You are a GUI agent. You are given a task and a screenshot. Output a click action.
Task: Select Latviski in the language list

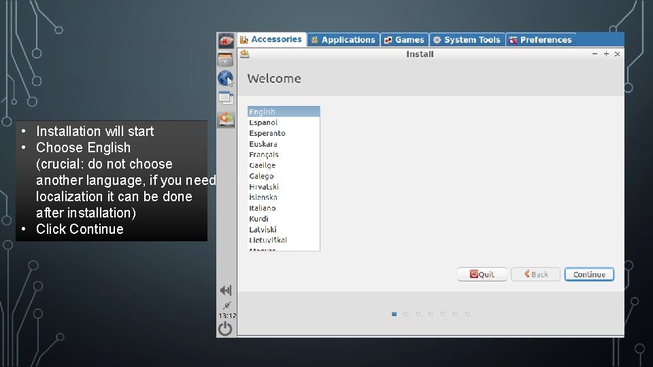(x=284, y=230)
